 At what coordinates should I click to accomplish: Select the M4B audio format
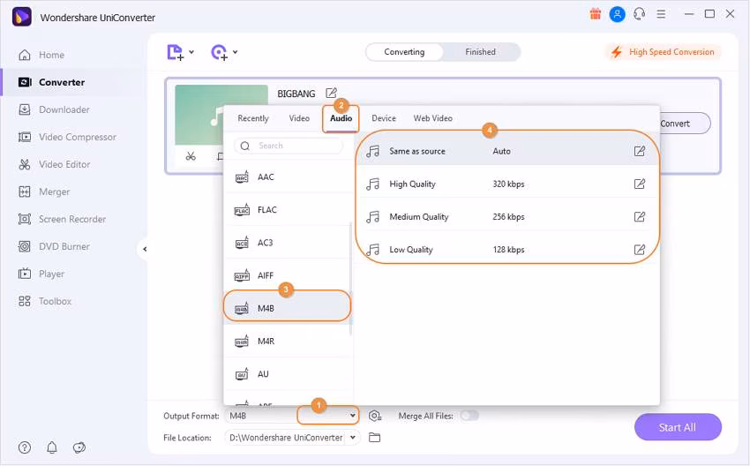(x=288, y=308)
